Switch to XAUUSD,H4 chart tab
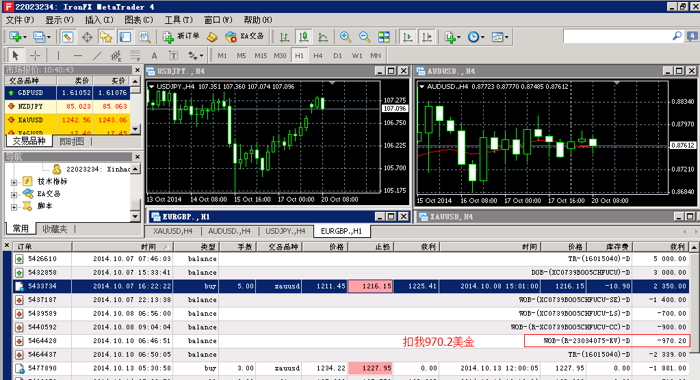Screen dimensions: 700x380 click(172, 231)
